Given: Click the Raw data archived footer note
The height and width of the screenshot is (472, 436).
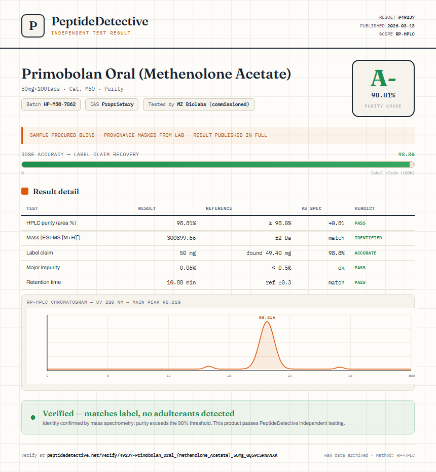Looking at the screenshot, I should (x=370, y=455).
